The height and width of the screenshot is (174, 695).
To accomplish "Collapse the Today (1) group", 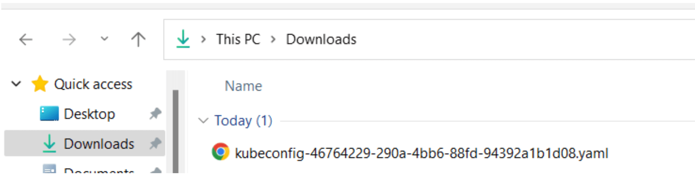I will tap(204, 121).
